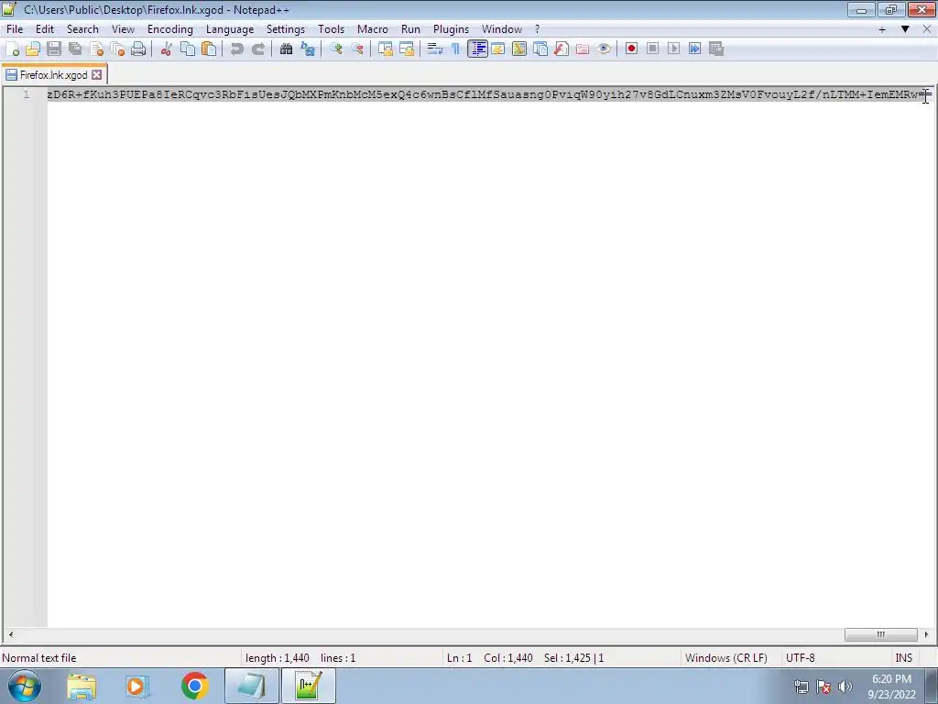Open the Plugins menu
This screenshot has width=938, height=704.
pos(451,29)
